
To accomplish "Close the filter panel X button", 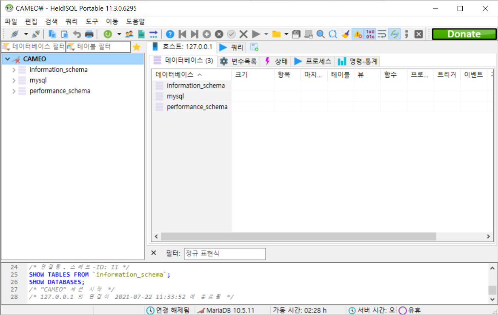I will coord(154,253).
